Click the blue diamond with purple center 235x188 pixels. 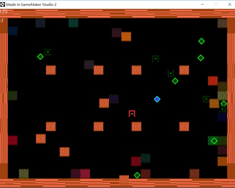(x=157, y=99)
